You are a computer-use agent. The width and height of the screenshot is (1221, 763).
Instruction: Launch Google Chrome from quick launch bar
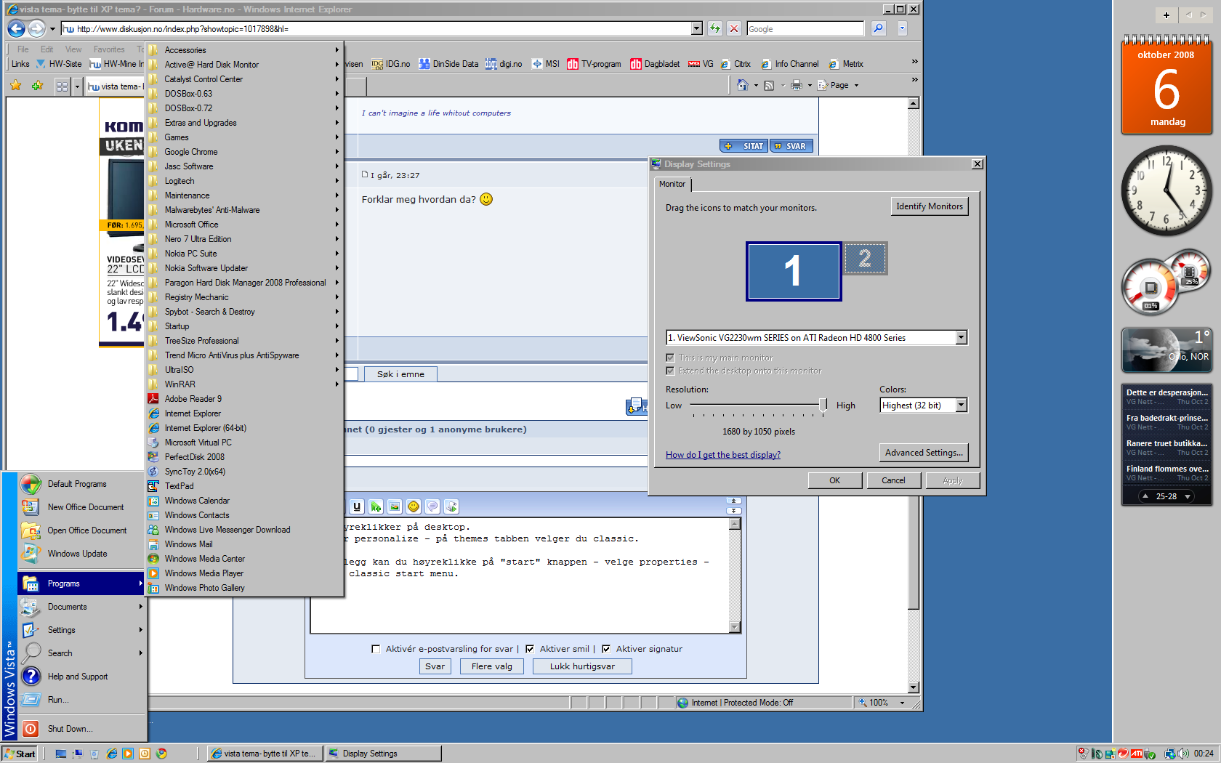(x=161, y=754)
